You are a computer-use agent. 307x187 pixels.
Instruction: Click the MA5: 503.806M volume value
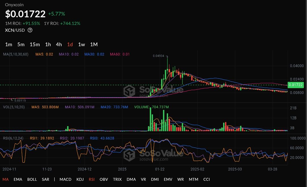pos(45,107)
